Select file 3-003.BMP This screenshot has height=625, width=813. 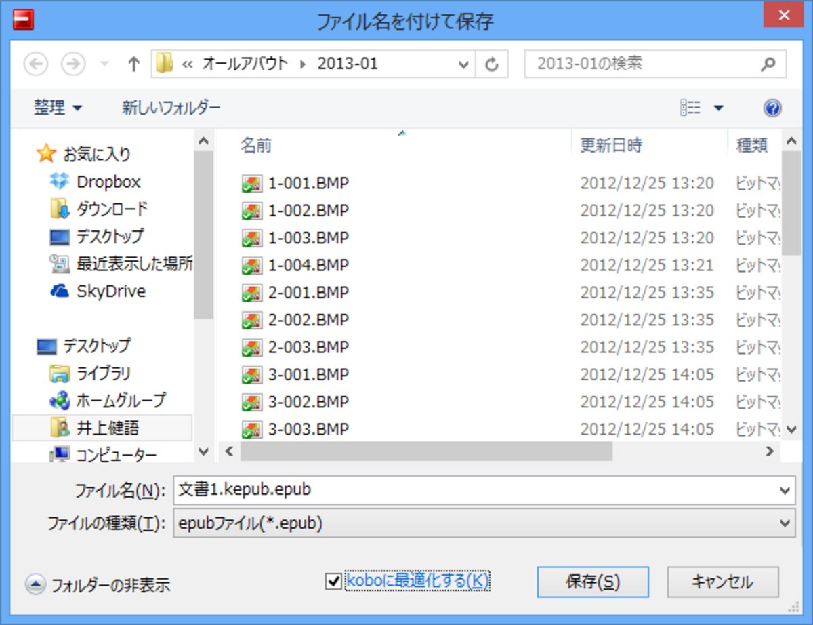coord(309,429)
